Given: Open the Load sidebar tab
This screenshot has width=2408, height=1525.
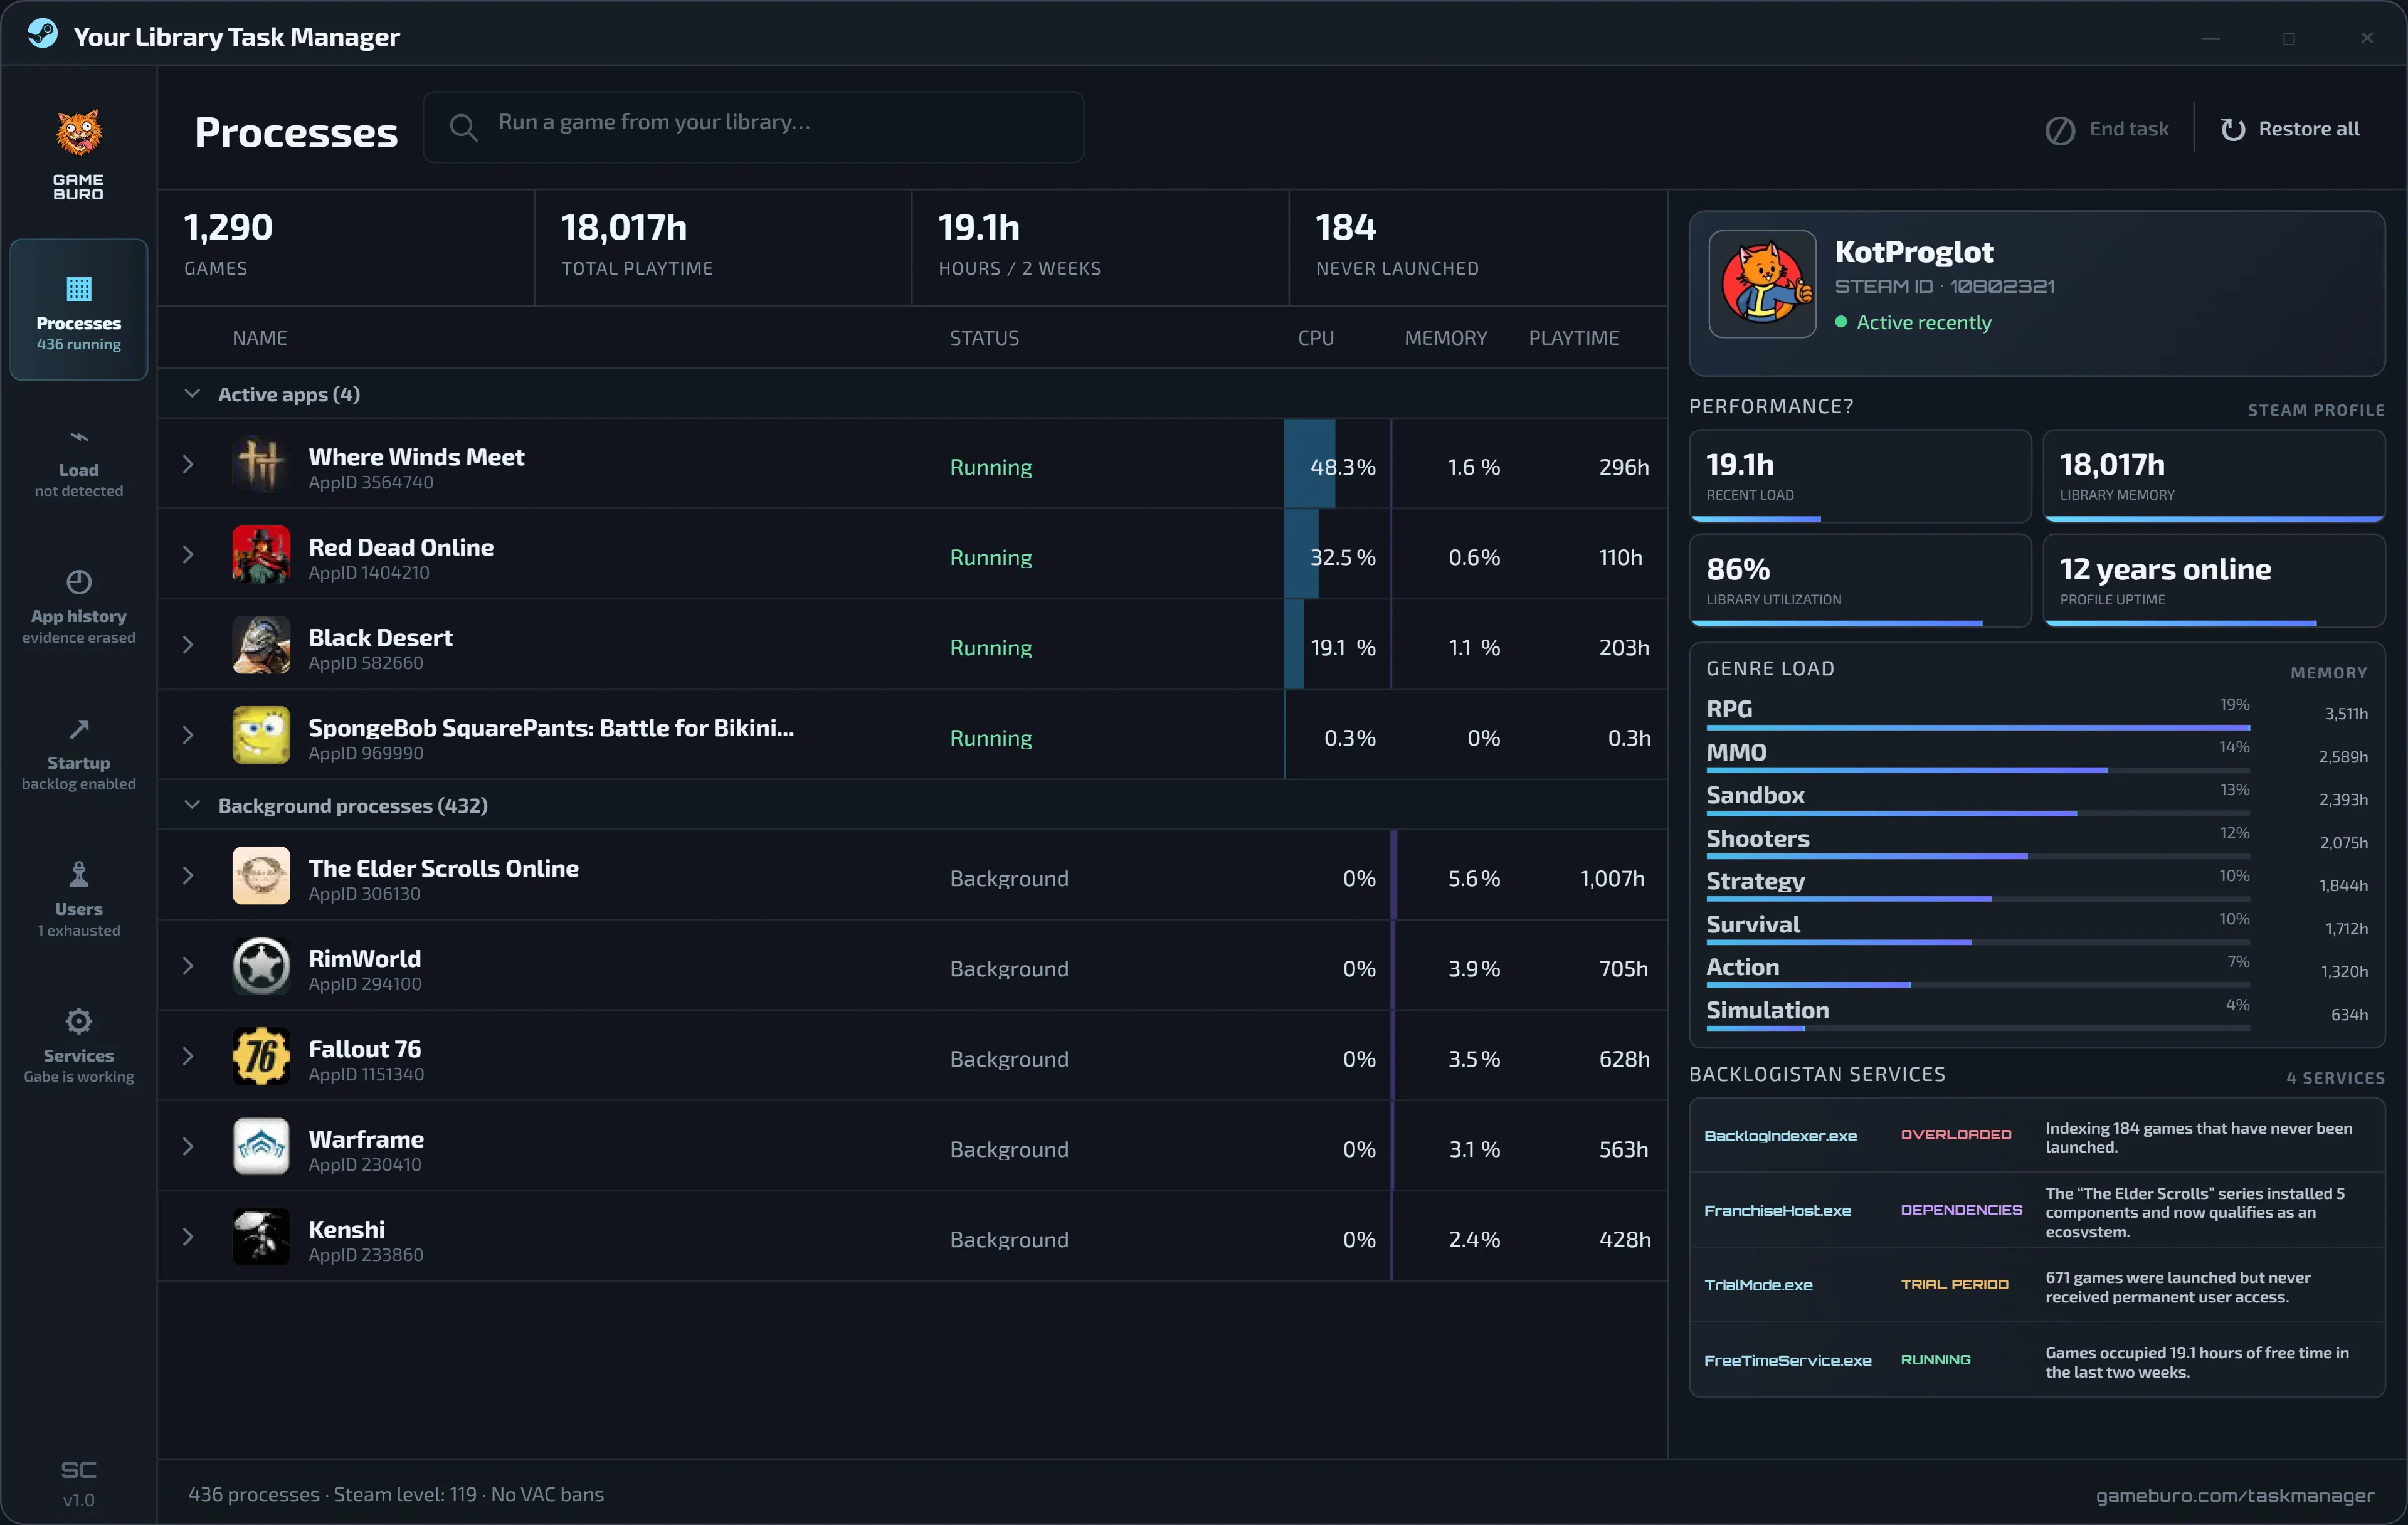Looking at the screenshot, I should (x=79, y=464).
